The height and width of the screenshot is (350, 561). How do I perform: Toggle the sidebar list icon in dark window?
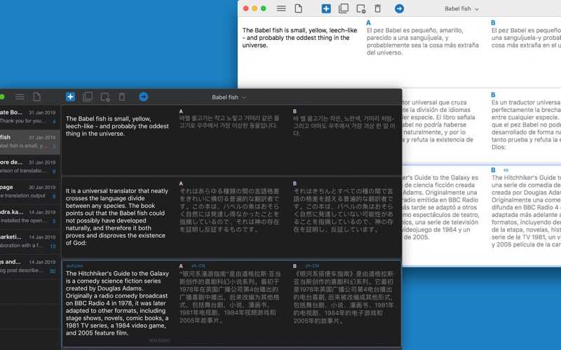[x=20, y=97]
